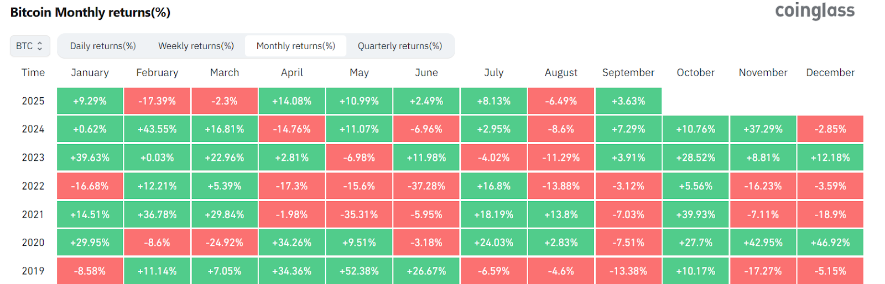This screenshot has width=885, height=284.
Task: Click the 2021 May -35.31% cell
Action: (359, 214)
